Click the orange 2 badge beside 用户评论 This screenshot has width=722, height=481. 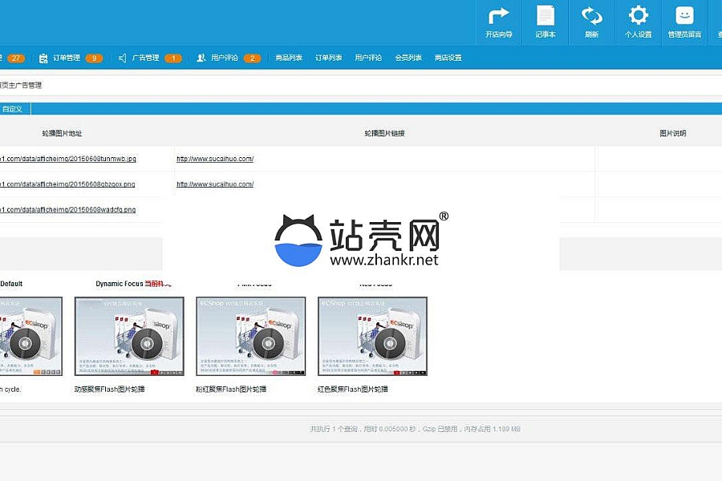point(253,58)
